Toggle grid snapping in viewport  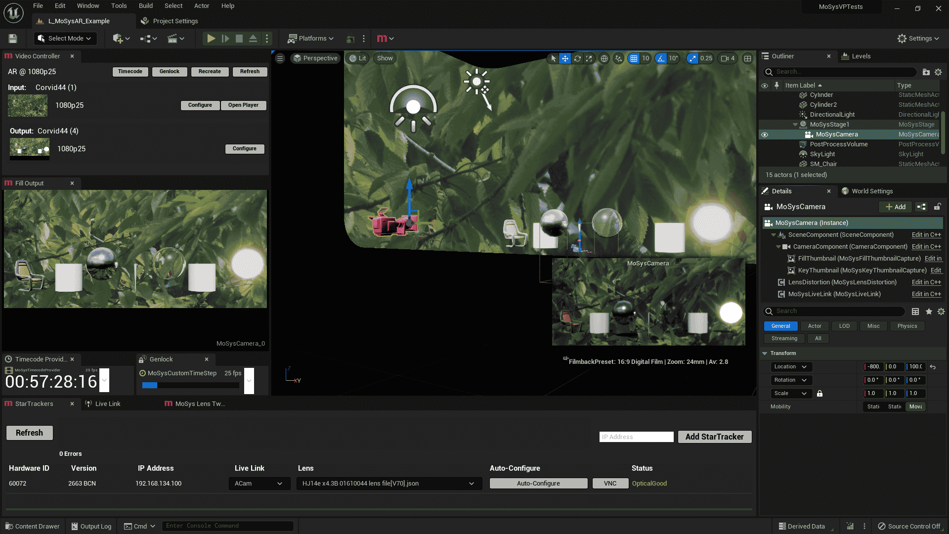click(634, 58)
